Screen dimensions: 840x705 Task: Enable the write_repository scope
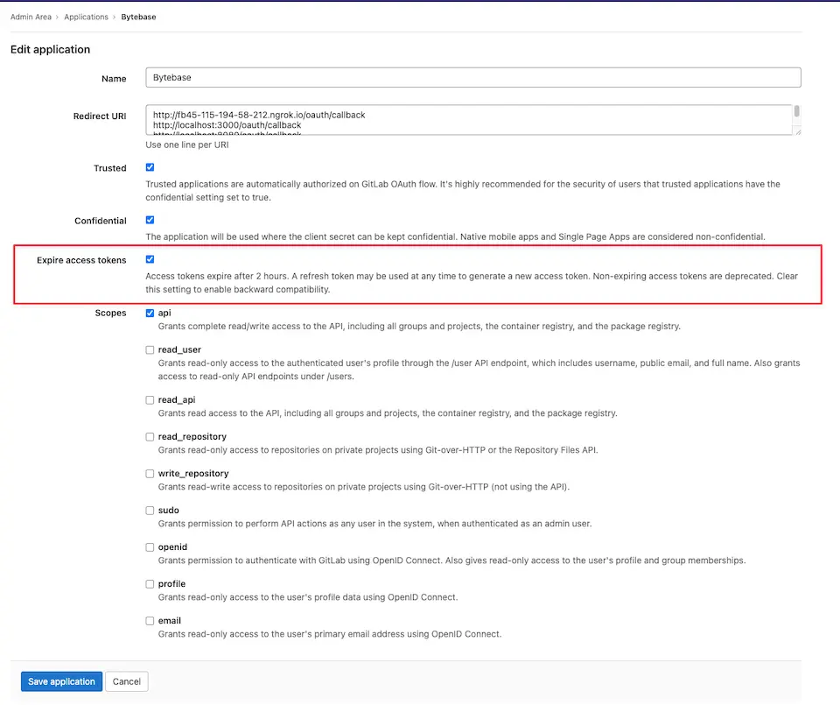tap(150, 474)
